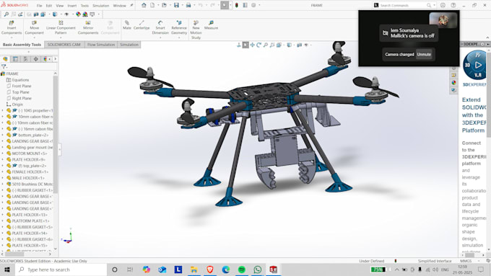Select 5010 Brushless DC Motor component

[x=32, y=184]
